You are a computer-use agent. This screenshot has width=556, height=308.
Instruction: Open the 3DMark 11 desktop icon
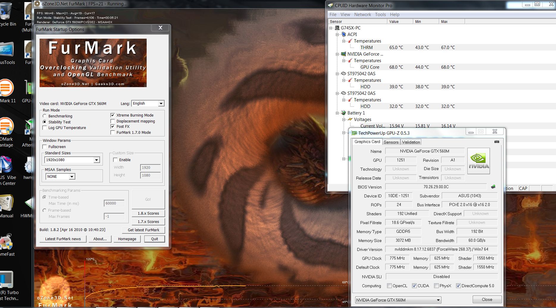tap(7, 88)
